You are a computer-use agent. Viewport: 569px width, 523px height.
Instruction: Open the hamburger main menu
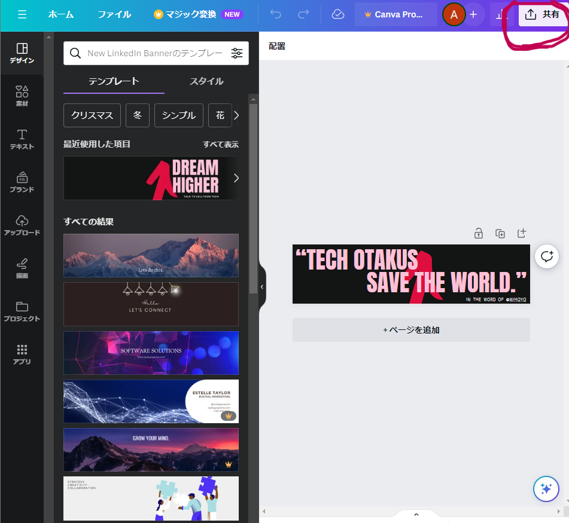[22, 14]
